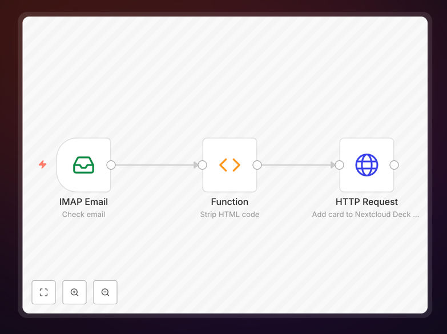Click the fit-to-view button
The width and height of the screenshot is (447, 334).
(43, 292)
